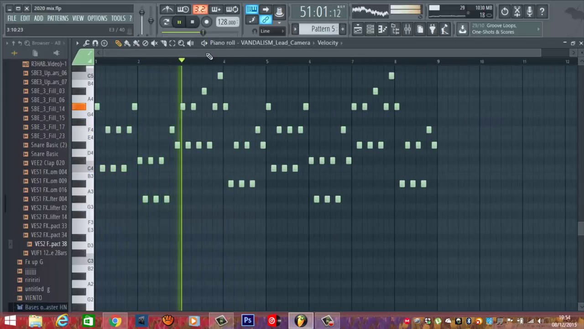This screenshot has width=584, height=329.
Task: Select the Mute tool in piano roll
Action: click(154, 43)
